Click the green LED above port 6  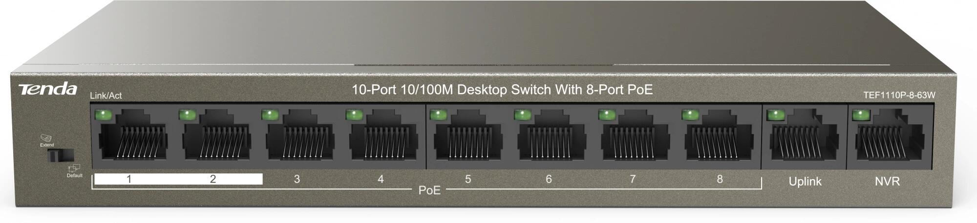[x=521, y=115]
